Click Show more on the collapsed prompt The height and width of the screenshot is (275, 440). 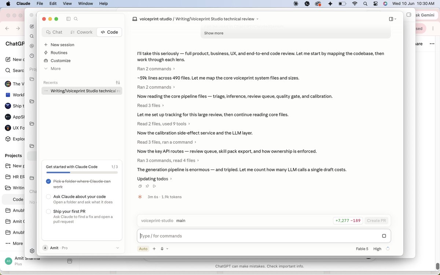click(x=214, y=33)
